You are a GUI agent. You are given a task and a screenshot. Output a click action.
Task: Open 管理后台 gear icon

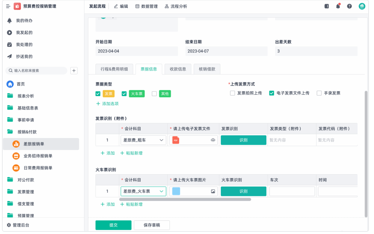click(x=9, y=225)
